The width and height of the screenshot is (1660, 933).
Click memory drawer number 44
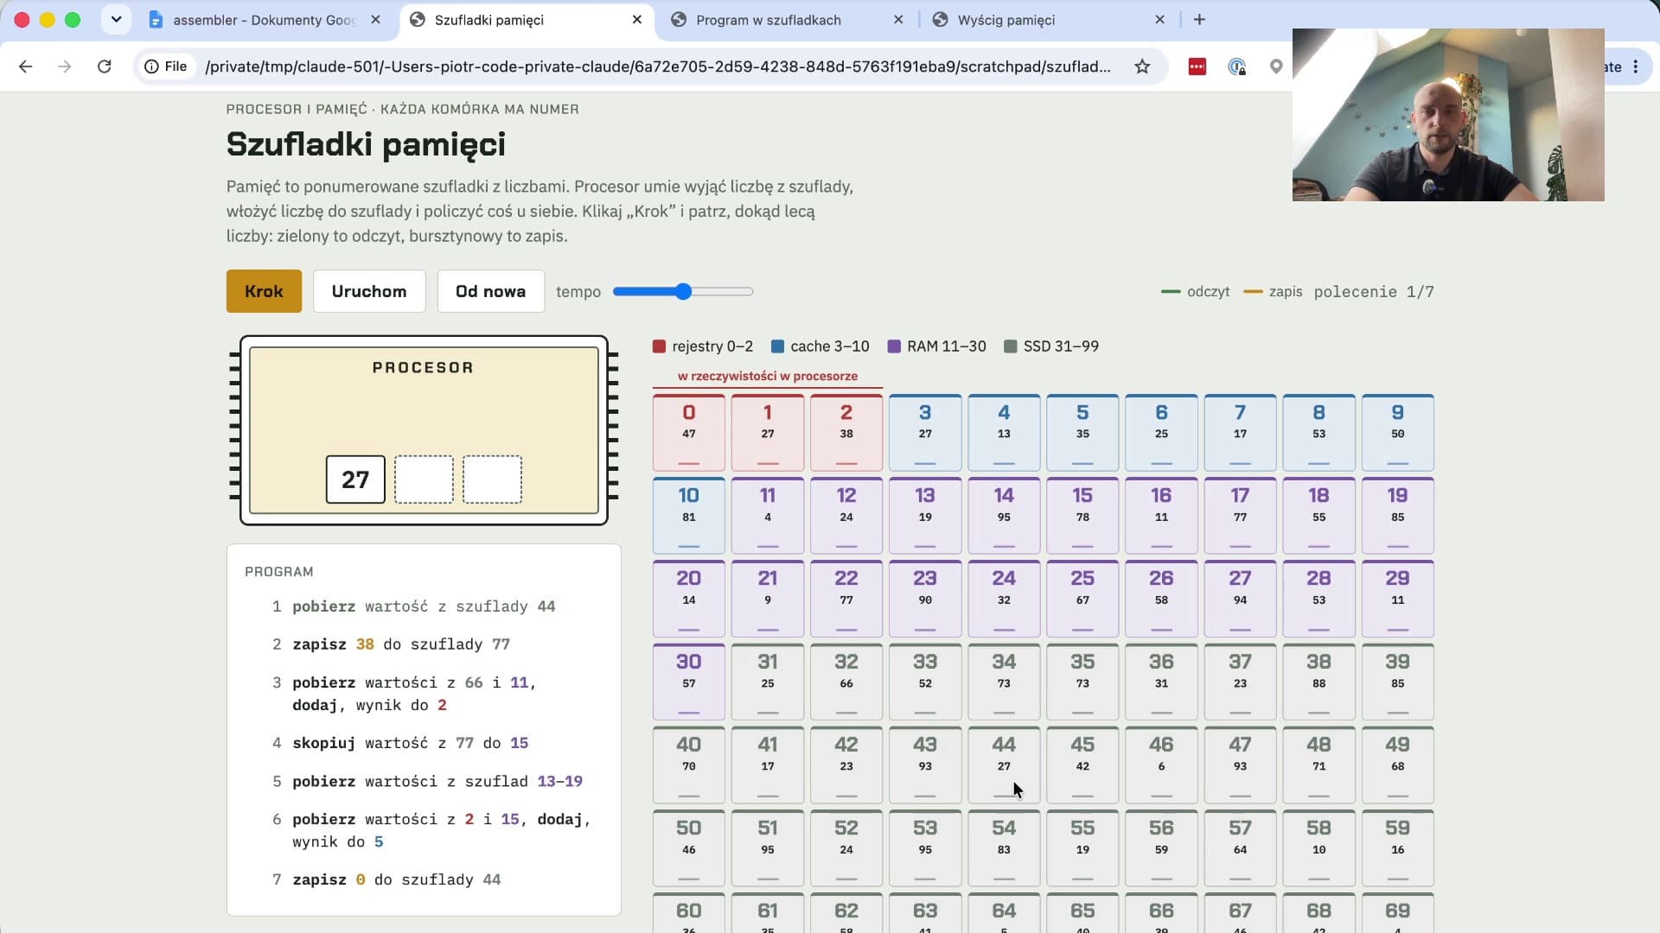point(1004,765)
